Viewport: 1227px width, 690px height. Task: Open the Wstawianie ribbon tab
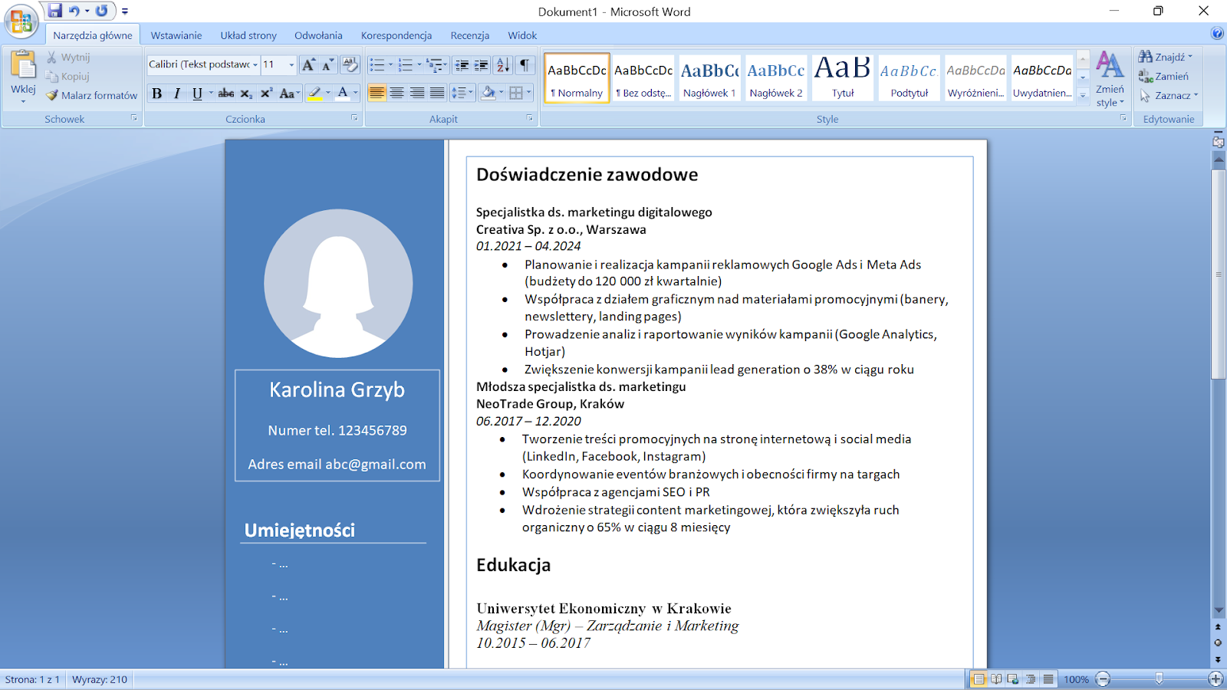tap(176, 35)
